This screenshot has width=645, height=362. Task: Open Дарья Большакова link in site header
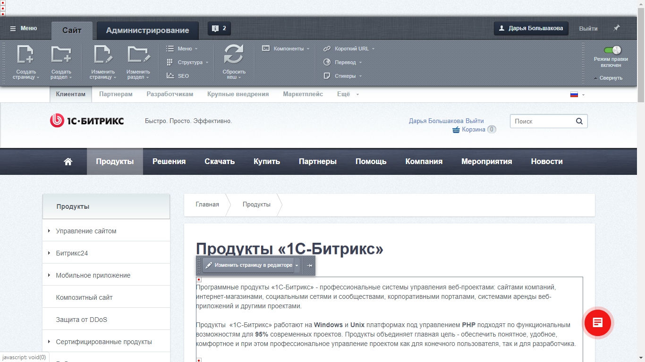click(436, 121)
